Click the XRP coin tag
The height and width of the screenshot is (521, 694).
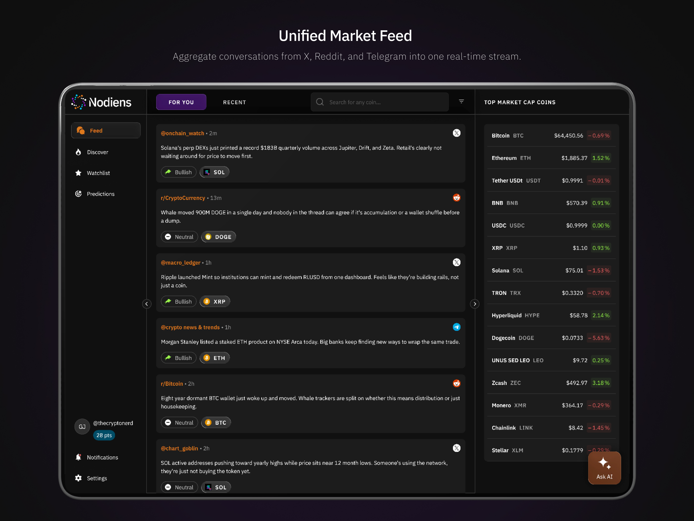215,301
